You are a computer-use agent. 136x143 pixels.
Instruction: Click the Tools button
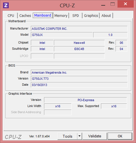tap(67, 136)
